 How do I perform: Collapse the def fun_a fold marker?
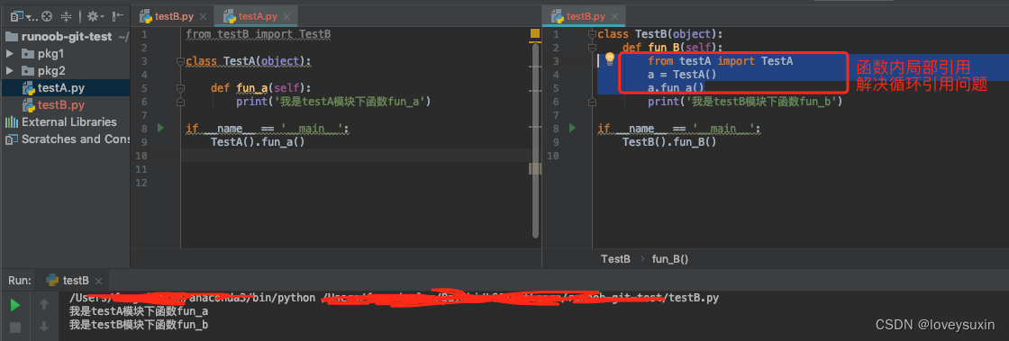pyautogui.click(x=180, y=88)
